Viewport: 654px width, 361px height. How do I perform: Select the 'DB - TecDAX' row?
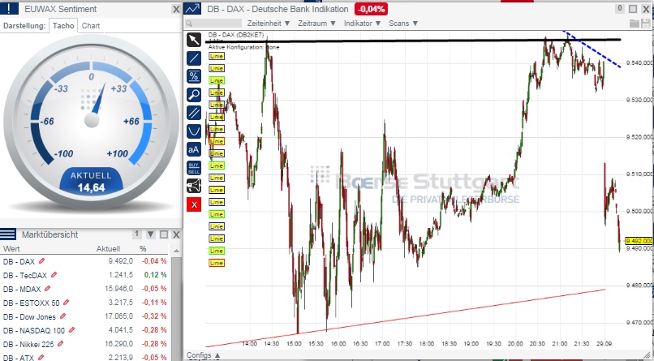click(84, 275)
